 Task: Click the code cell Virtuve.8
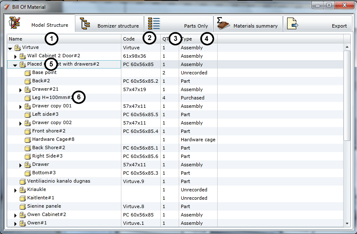click(x=141, y=206)
